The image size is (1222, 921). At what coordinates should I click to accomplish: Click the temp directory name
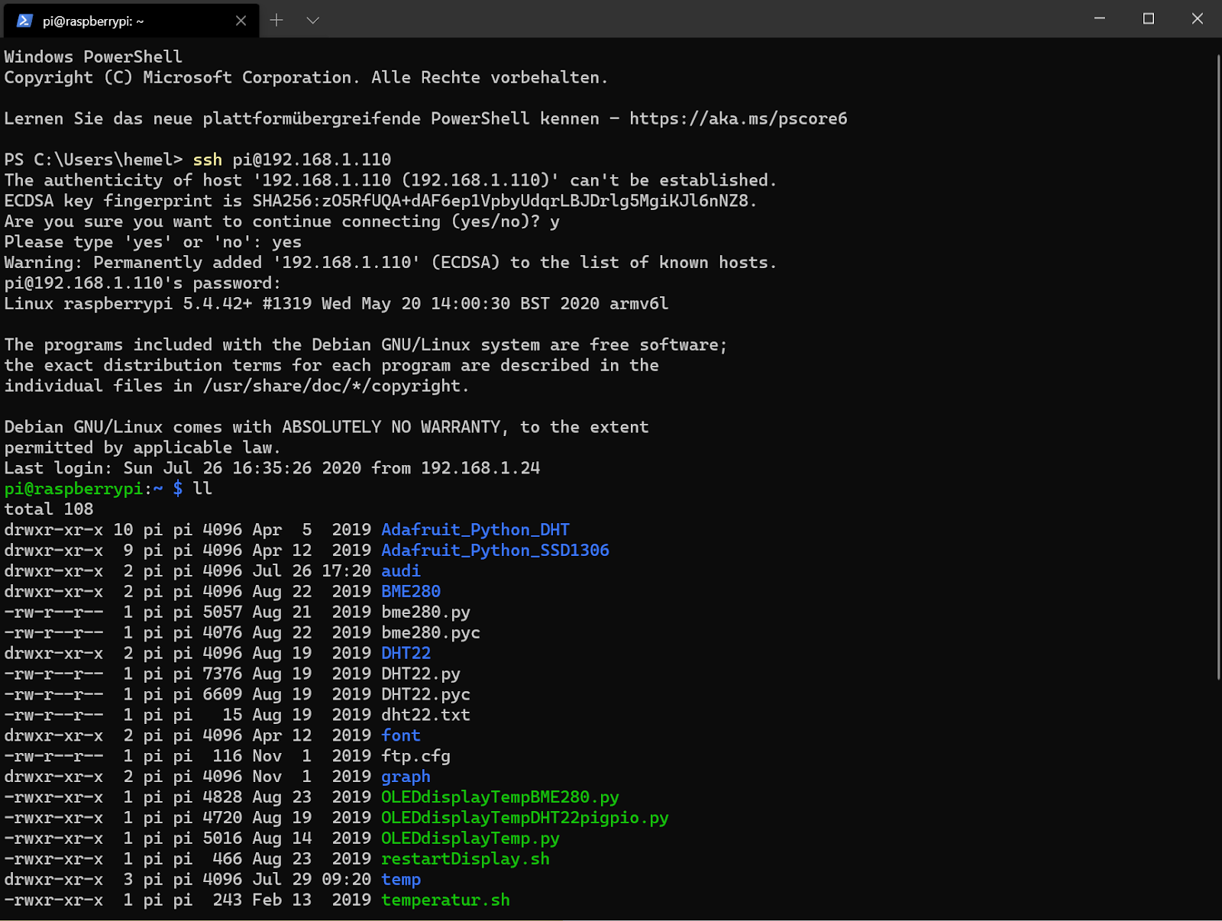coord(401,881)
